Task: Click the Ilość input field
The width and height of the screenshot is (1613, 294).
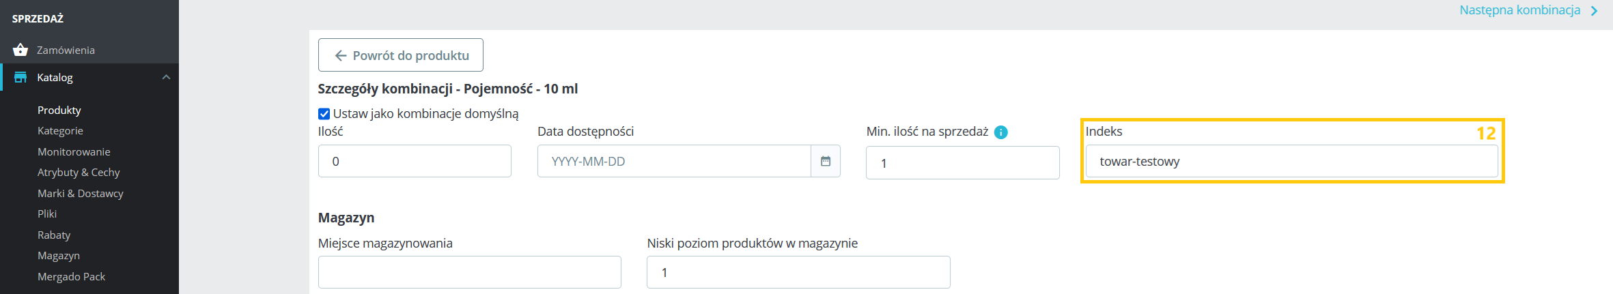Action: 415,162
